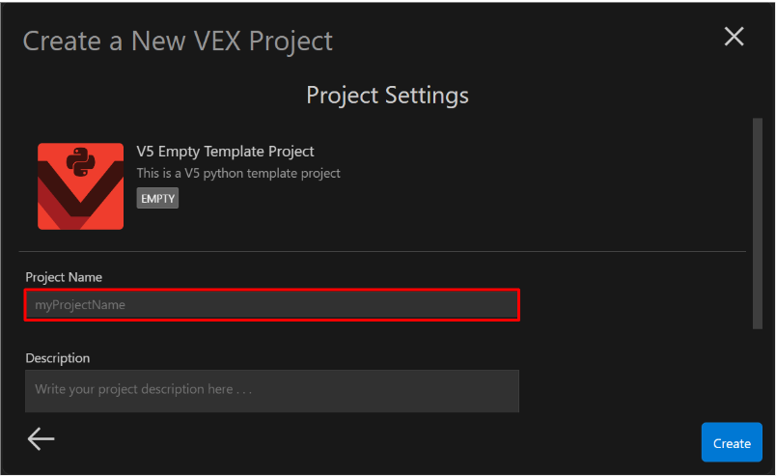The width and height of the screenshot is (776, 476).
Task: Click the 'This is a V5 python template project' subtitle
Action: [x=238, y=174]
